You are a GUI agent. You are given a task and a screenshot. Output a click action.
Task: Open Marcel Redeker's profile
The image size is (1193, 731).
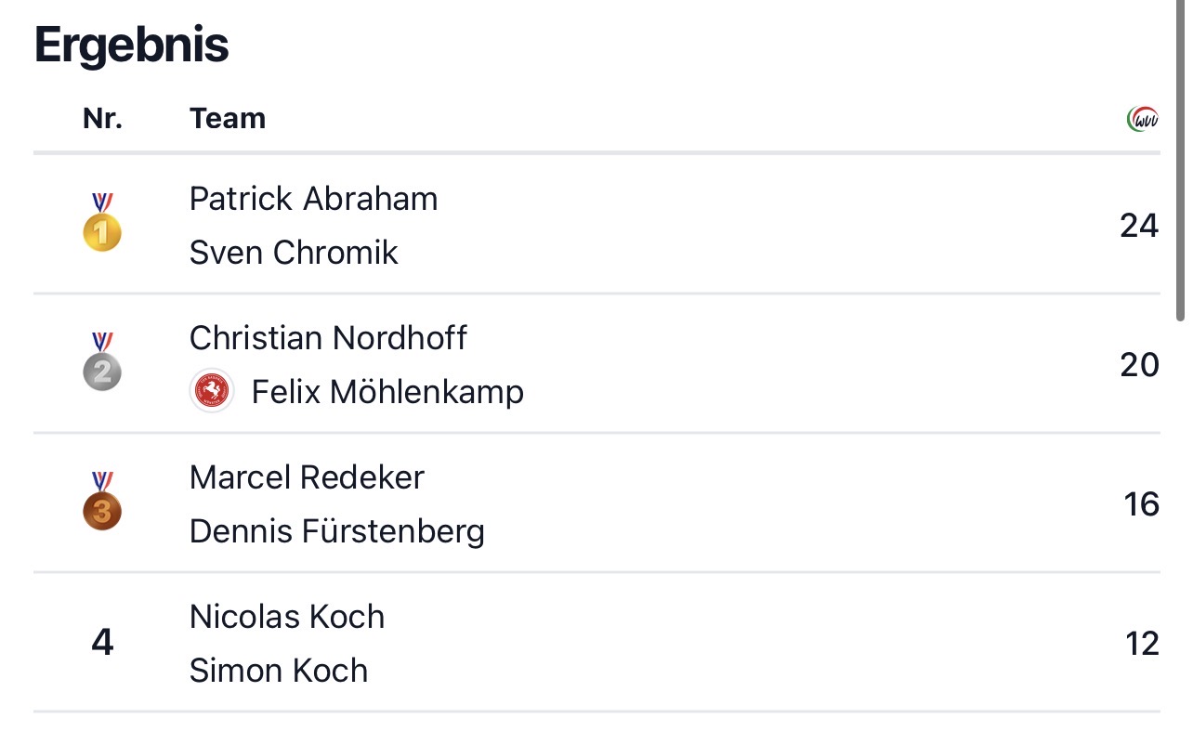(x=307, y=477)
